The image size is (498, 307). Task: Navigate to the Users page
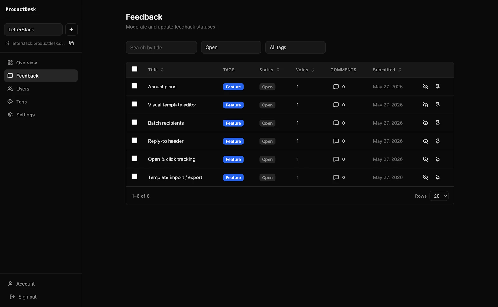tap(41, 89)
